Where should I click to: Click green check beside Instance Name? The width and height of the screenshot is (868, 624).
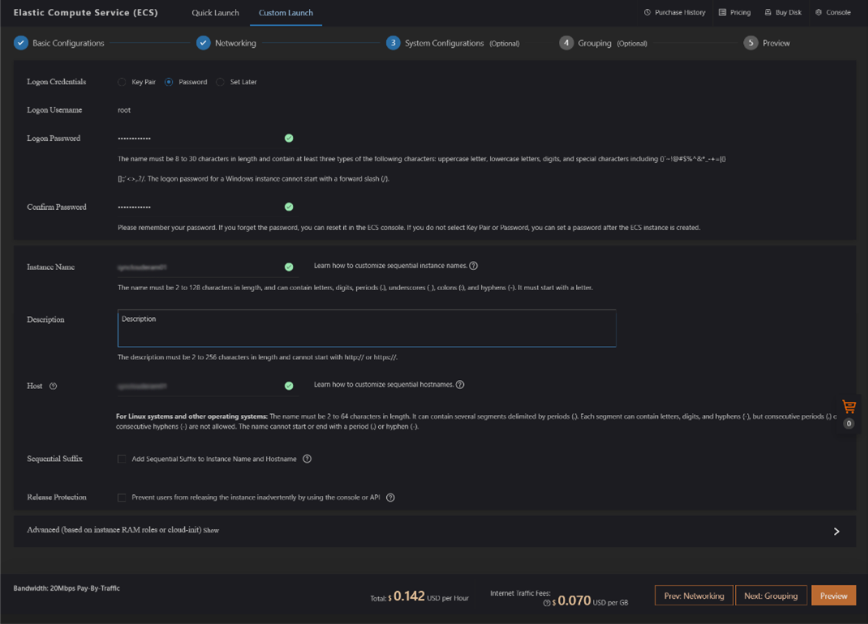(x=289, y=267)
